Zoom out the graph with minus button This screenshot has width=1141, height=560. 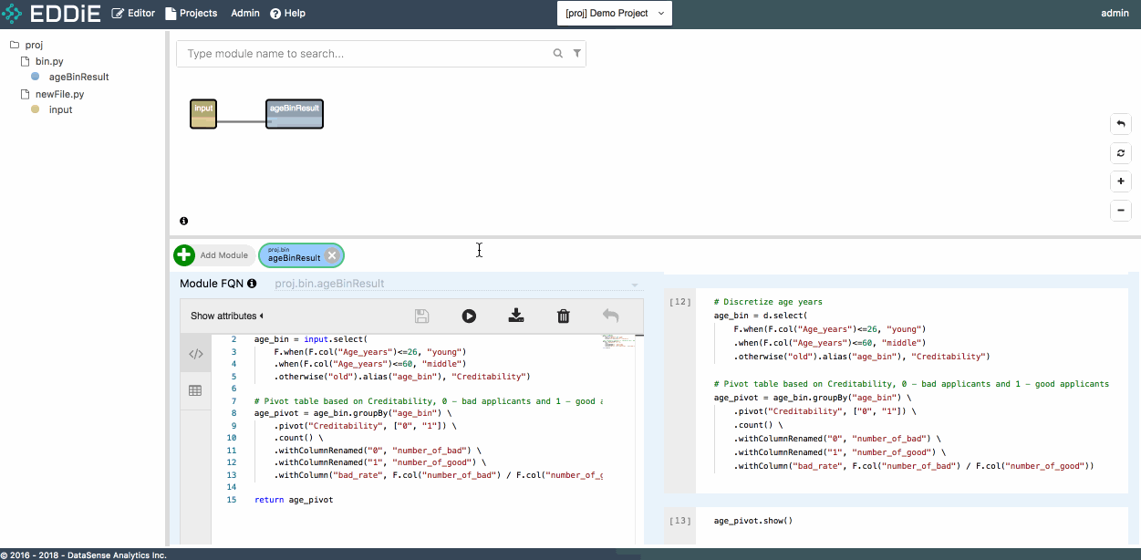coord(1121,211)
